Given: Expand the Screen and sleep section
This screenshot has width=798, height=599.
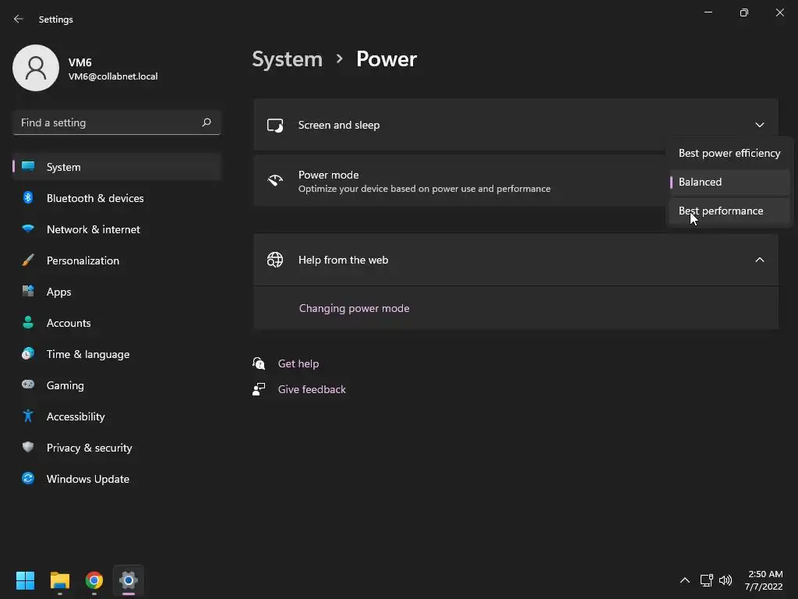Looking at the screenshot, I should 516,125.
